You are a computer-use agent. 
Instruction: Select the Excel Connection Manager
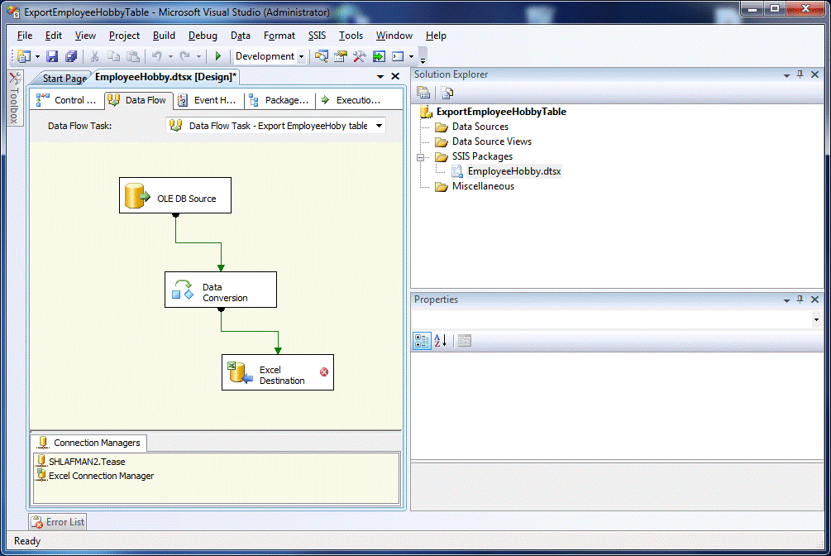101,476
